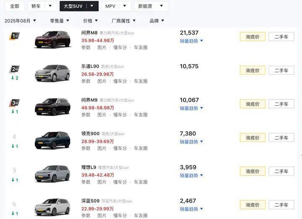This screenshot has height=219, width=302.
Task: Open 参数 link under 乐道L90
Action: pos(86,81)
